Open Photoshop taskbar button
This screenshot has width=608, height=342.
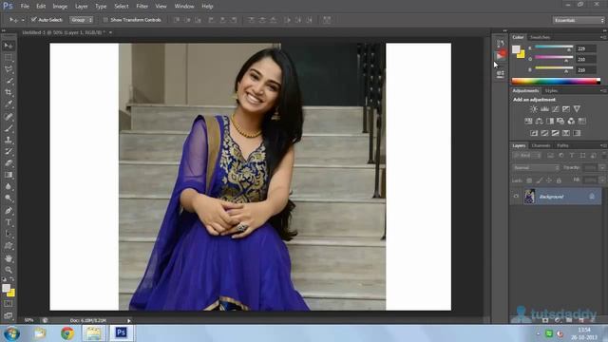(122, 333)
